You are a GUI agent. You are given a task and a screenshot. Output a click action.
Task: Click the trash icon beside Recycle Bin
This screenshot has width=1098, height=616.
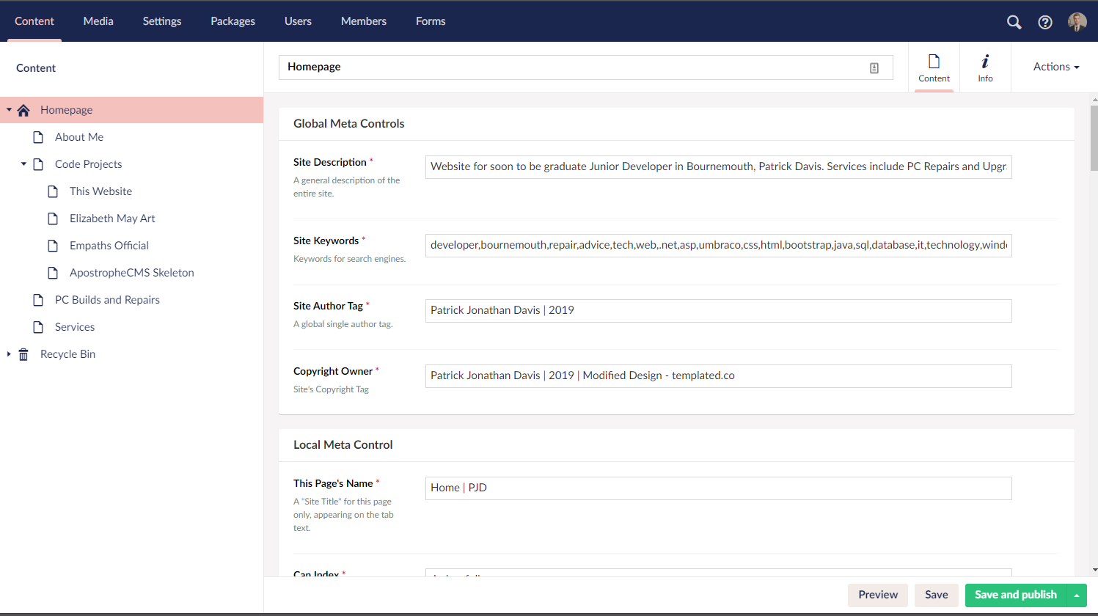pos(23,354)
